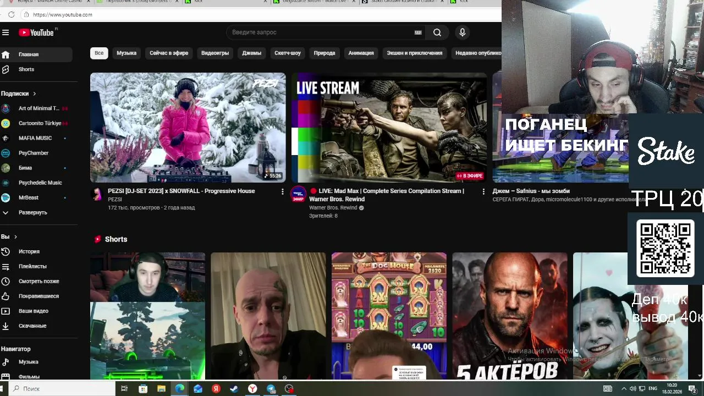Click the browser address bar
The width and height of the screenshot is (704, 396).
point(264,14)
